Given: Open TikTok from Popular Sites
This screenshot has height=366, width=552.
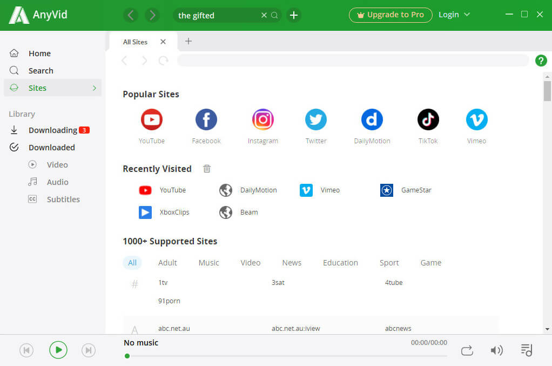Looking at the screenshot, I should 428,120.
